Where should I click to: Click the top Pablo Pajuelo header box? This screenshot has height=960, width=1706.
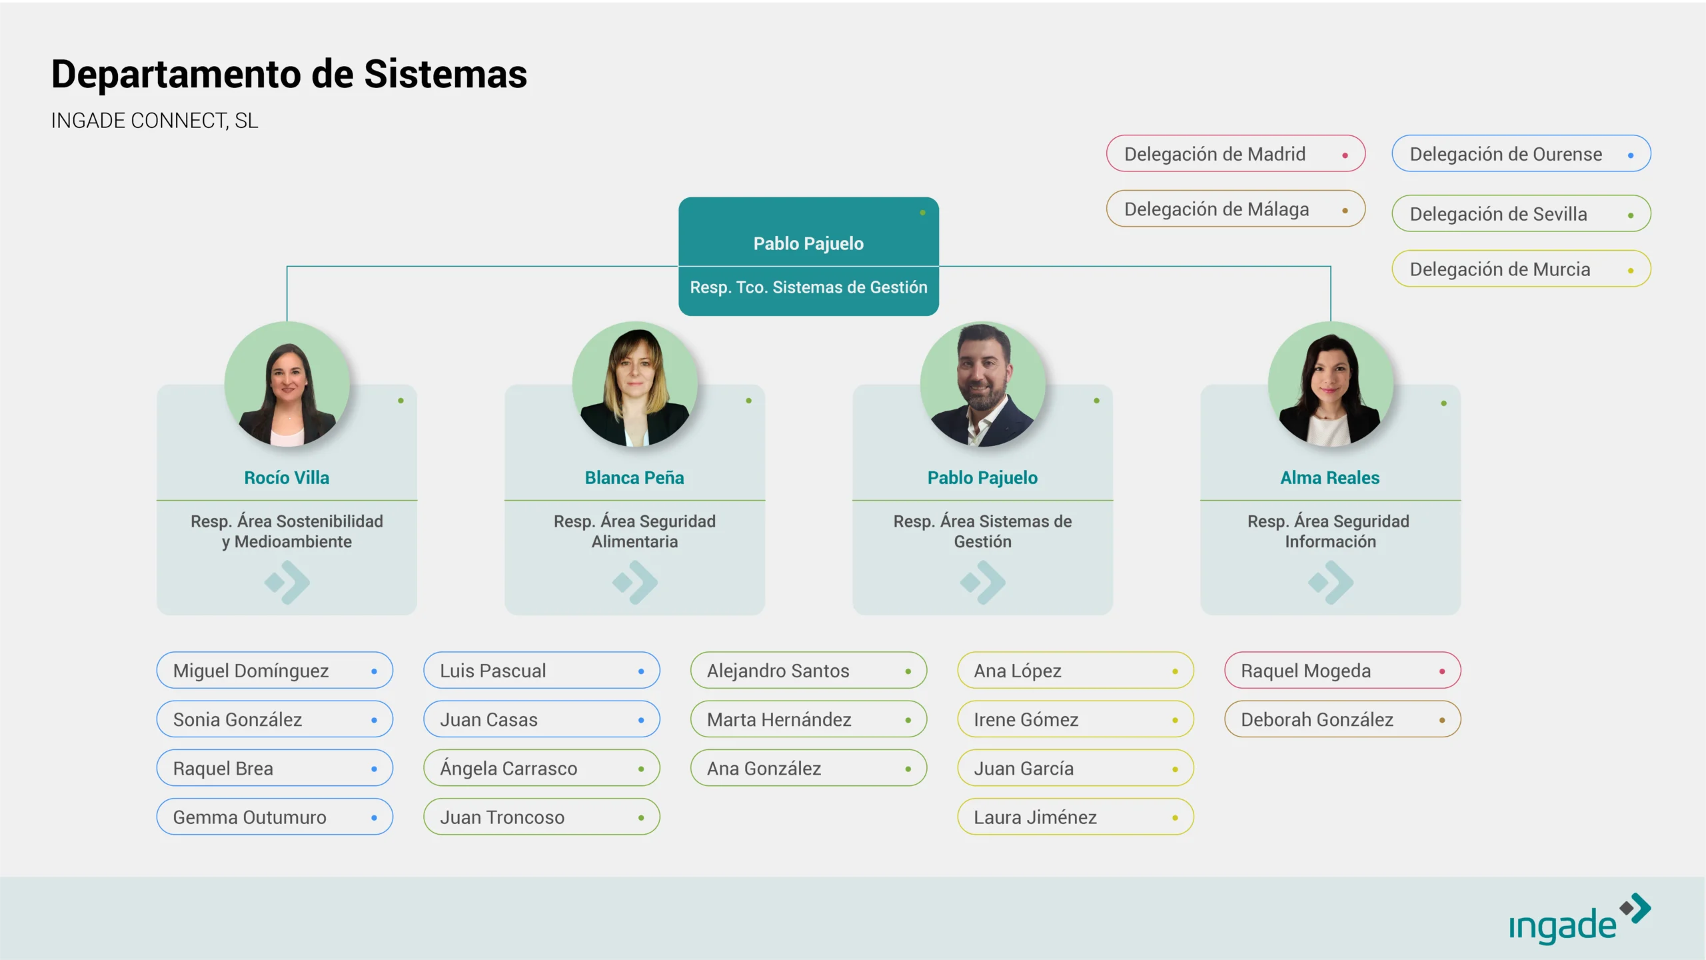808,256
